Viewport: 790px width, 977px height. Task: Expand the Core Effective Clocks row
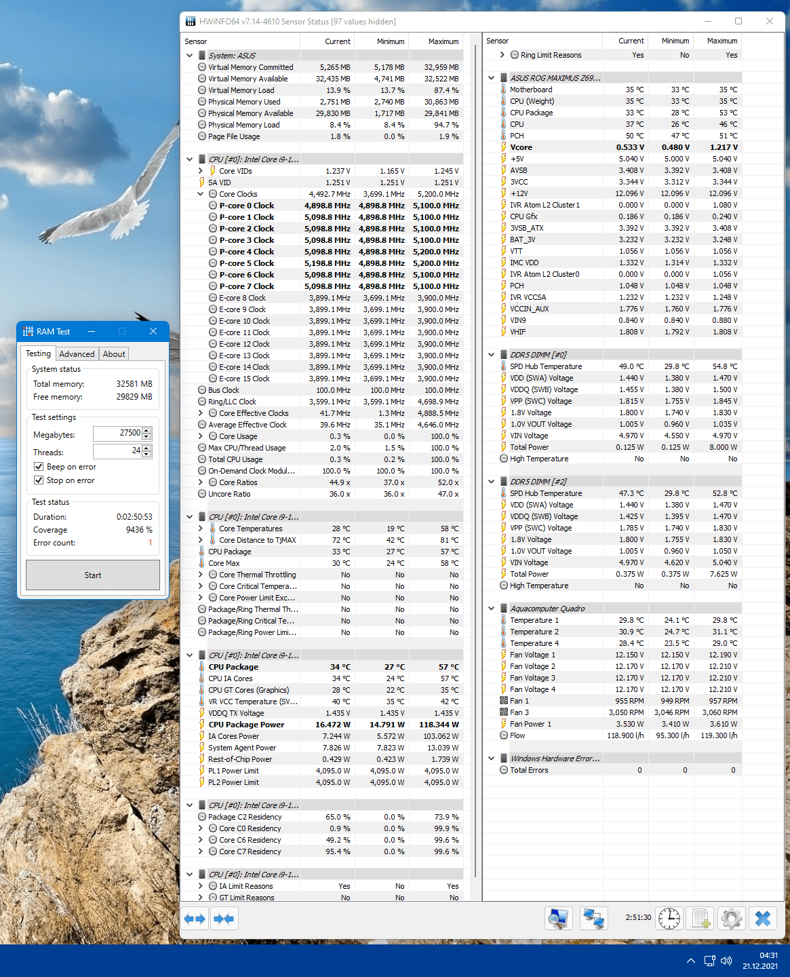(201, 413)
